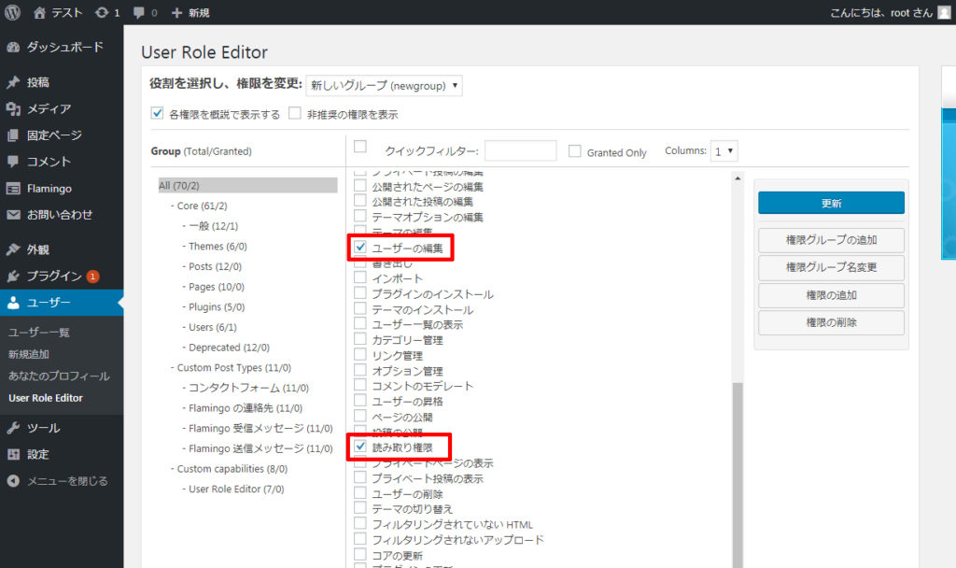956x568 pixels.
Task: Click the プラグイン plugin icon
Action: point(13,277)
